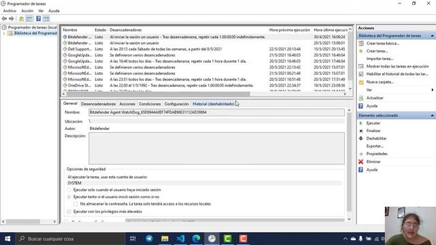This screenshot has height=245, width=436.
Task: Click task list horizontal scrollbar thumb
Action: point(157,94)
